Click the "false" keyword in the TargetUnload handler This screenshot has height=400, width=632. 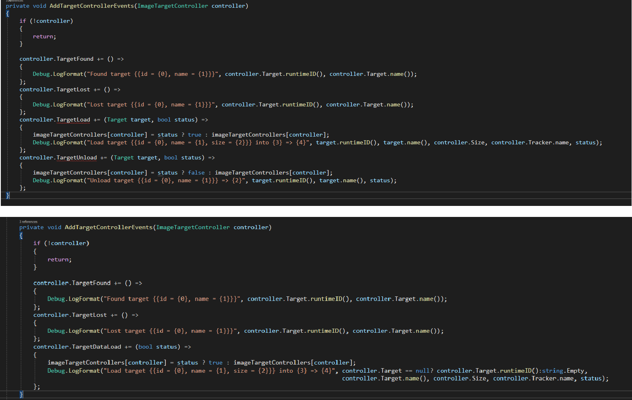196,173
